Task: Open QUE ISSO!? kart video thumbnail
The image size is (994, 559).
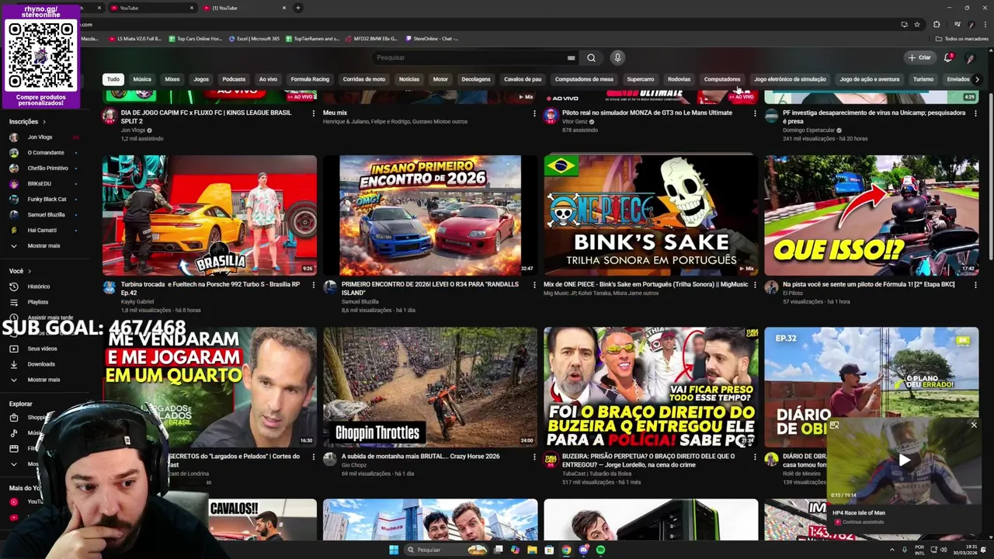Action: [871, 215]
